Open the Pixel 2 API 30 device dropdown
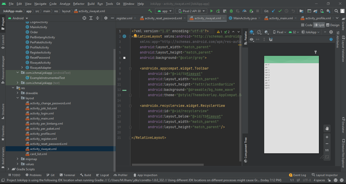The height and width of the screenshot is (184, 346). [191, 11]
